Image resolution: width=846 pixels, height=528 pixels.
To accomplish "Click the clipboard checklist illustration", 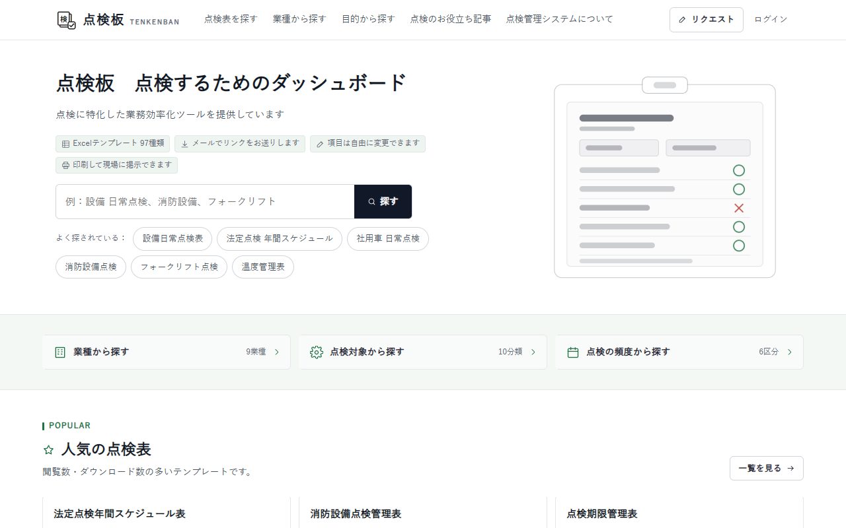I will 665,178.
